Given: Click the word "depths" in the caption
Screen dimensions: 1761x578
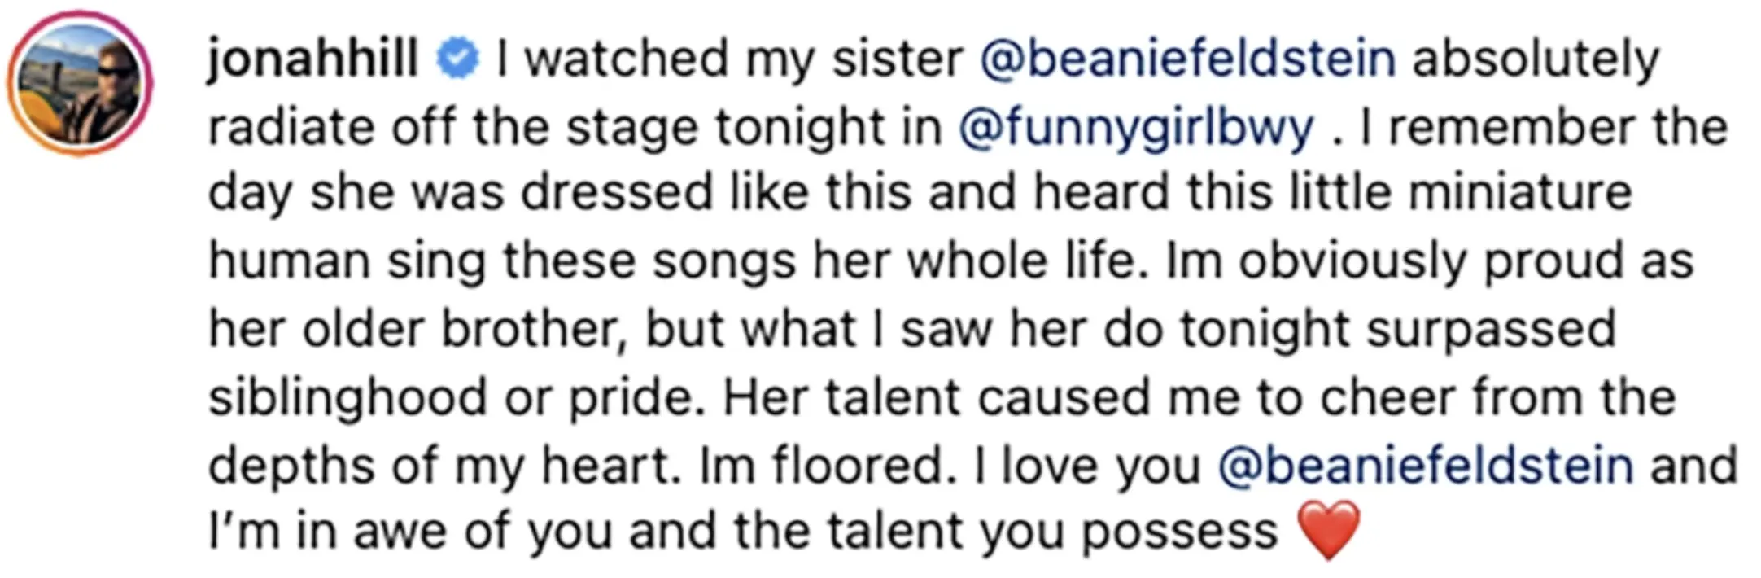Looking at the screenshot, I should coord(292,466).
